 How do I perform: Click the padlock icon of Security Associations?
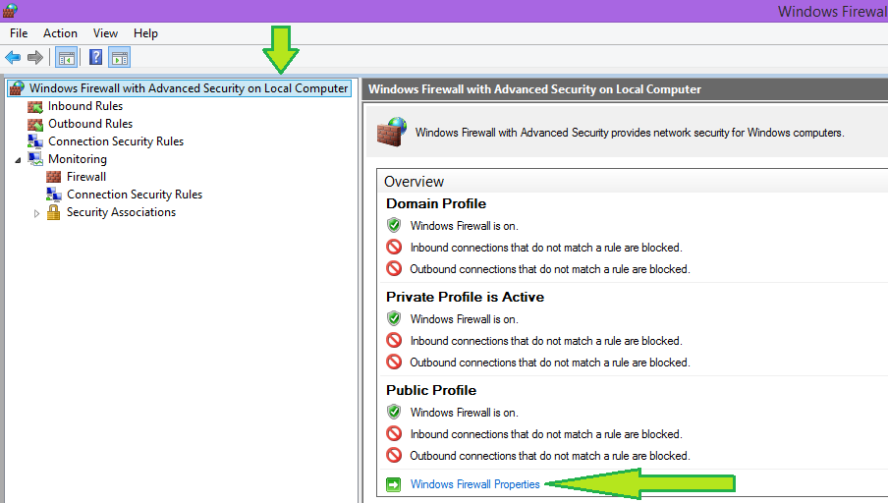click(x=54, y=212)
